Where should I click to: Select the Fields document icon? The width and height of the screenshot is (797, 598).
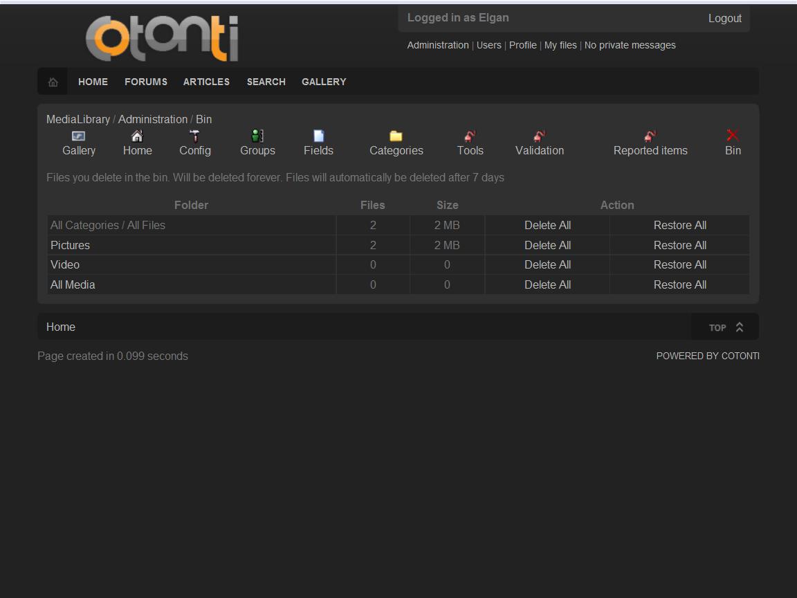pyautogui.click(x=318, y=136)
